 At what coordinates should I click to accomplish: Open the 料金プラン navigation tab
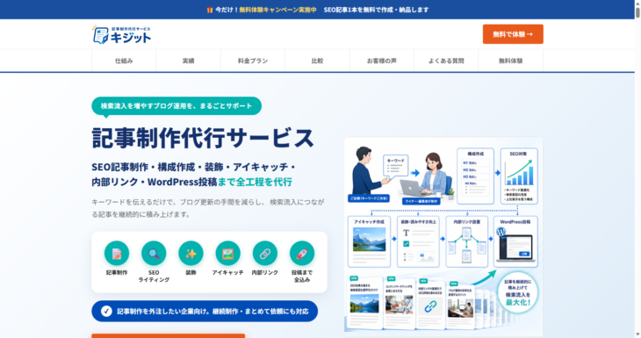pos(253,61)
